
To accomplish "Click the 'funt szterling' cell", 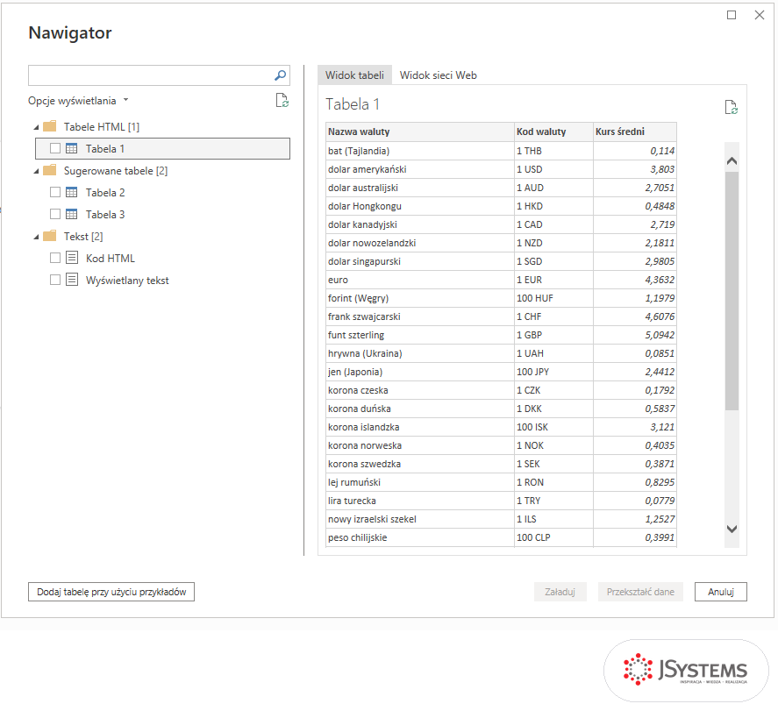I will tap(420, 335).
